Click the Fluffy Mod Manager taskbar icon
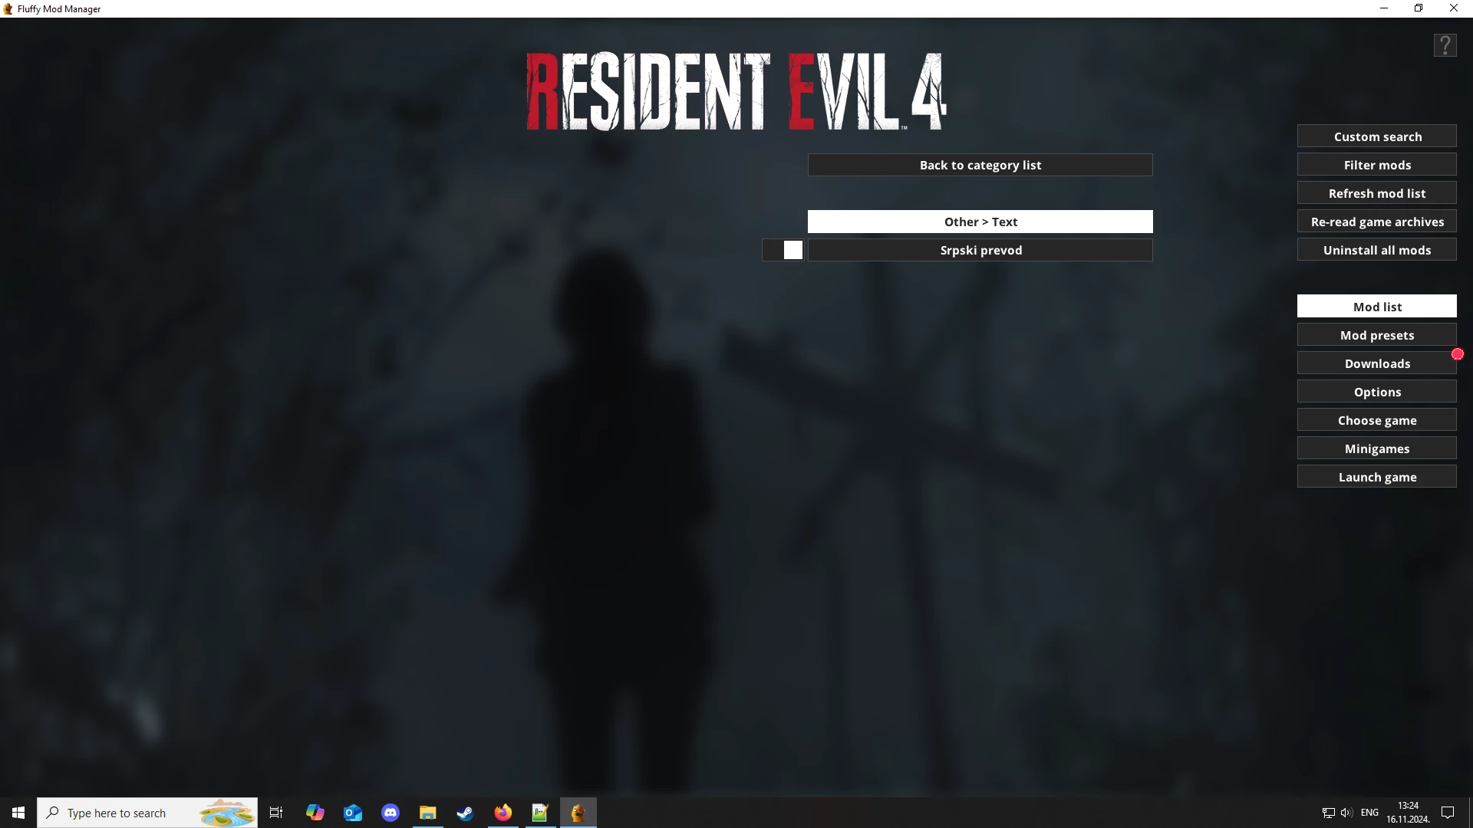This screenshot has height=828, width=1473. (578, 813)
